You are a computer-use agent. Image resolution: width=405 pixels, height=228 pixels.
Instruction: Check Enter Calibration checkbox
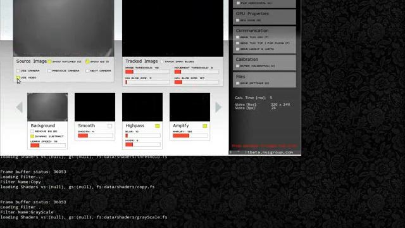pyautogui.click(x=238, y=66)
